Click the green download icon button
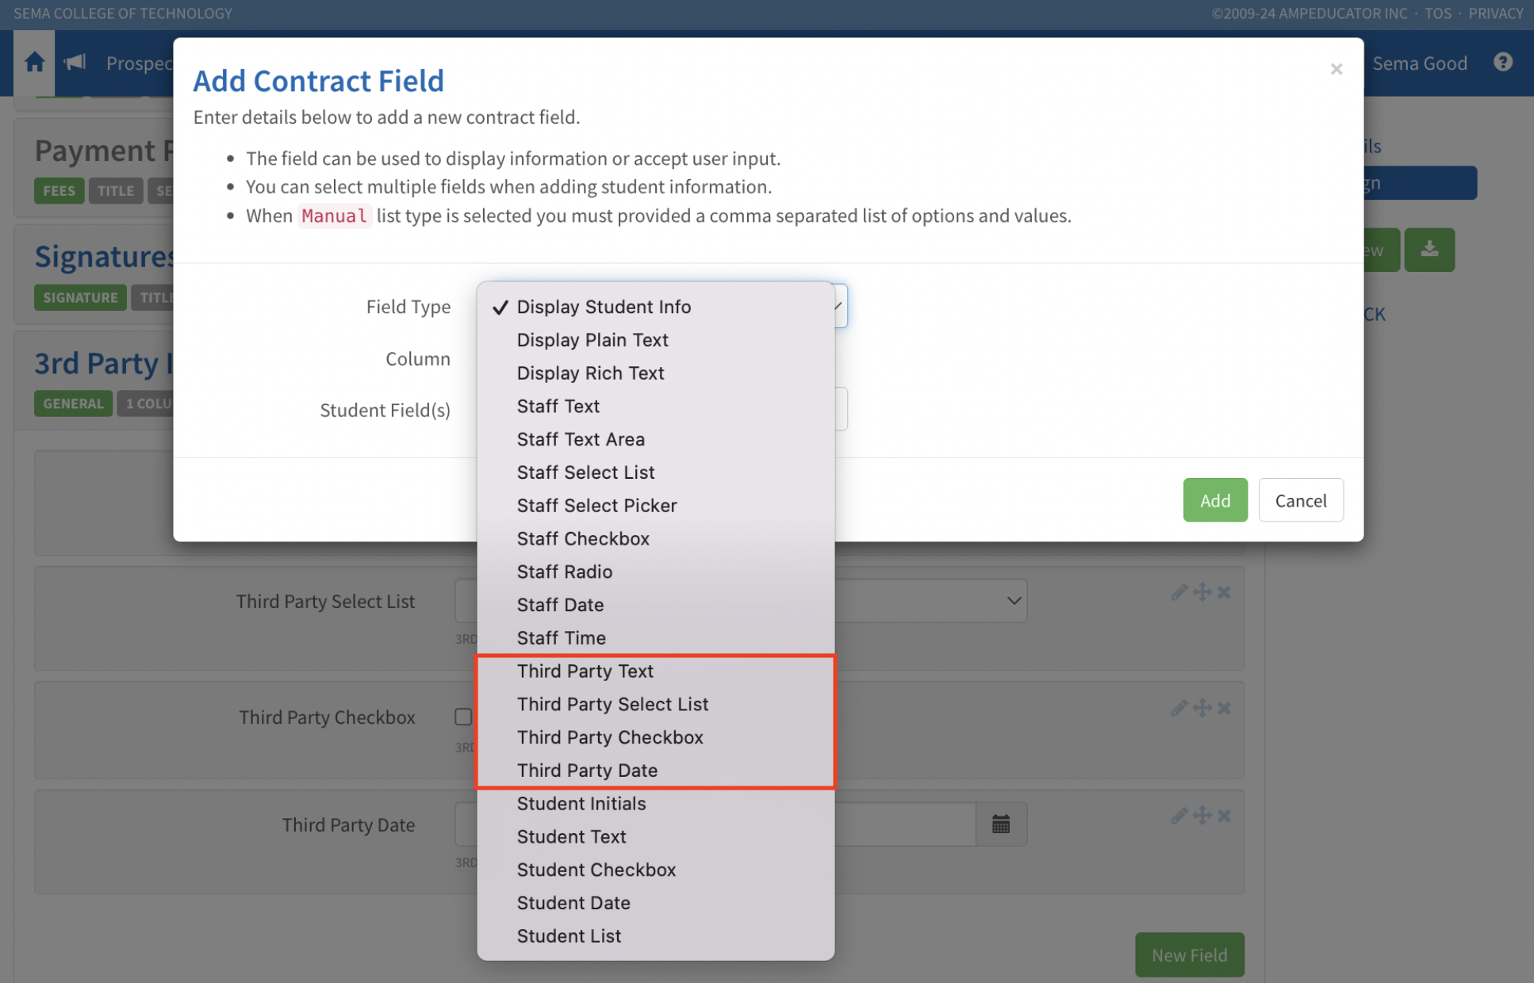 click(1429, 250)
